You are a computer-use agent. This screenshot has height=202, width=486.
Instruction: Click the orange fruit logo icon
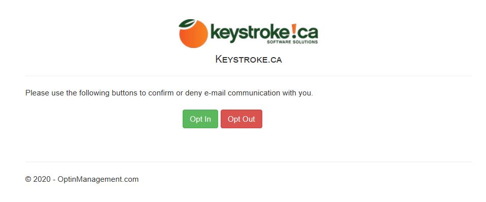[193, 34]
